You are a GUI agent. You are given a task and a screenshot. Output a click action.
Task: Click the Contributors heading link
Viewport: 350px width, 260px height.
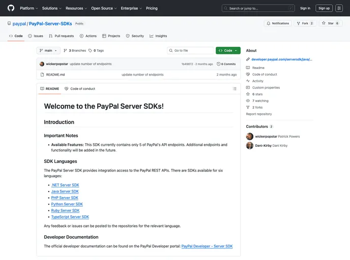(257, 126)
